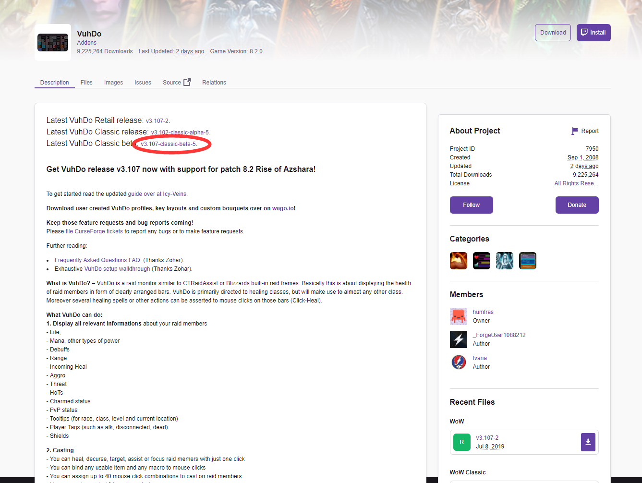Go to the Issues tab
The image size is (642, 483).
(143, 83)
